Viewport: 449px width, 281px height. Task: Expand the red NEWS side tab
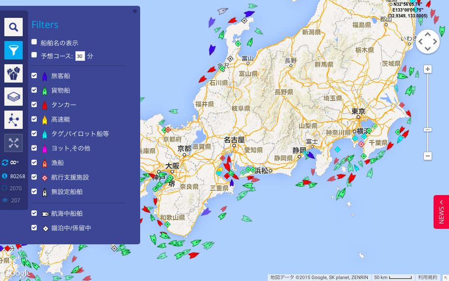click(x=441, y=212)
